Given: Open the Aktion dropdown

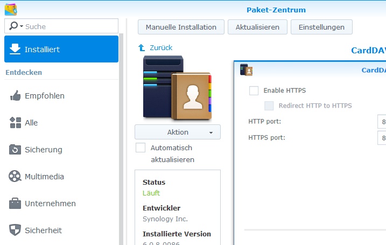Looking at the screenshot, I should click(x=178, y=132).
